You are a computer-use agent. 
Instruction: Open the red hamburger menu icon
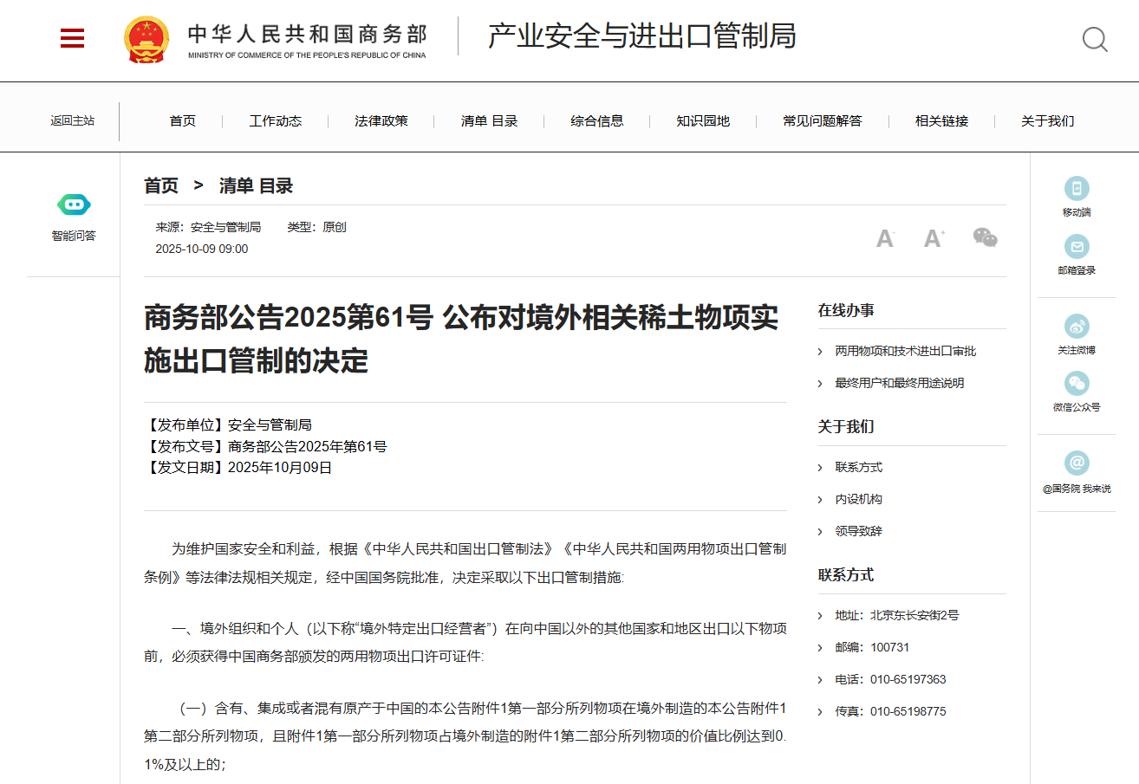[x=72, y=38]
